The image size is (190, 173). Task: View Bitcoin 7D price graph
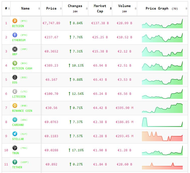pos(162,23)
